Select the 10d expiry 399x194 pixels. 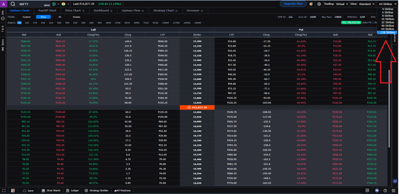pos(27,23)
